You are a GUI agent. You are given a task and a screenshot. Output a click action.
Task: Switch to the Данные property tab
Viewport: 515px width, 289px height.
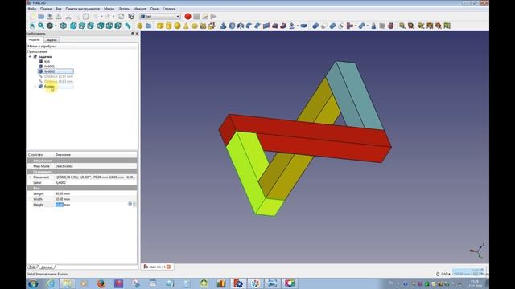click(47, 267)
